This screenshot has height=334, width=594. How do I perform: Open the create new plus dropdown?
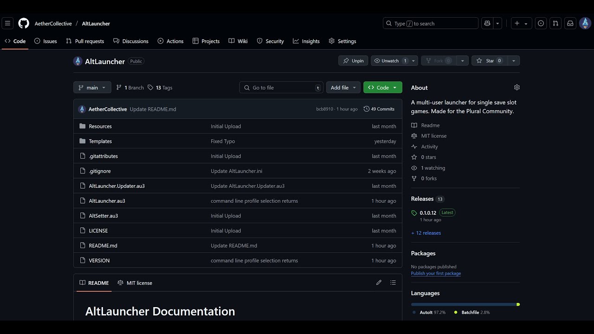[x=521, y=23]
